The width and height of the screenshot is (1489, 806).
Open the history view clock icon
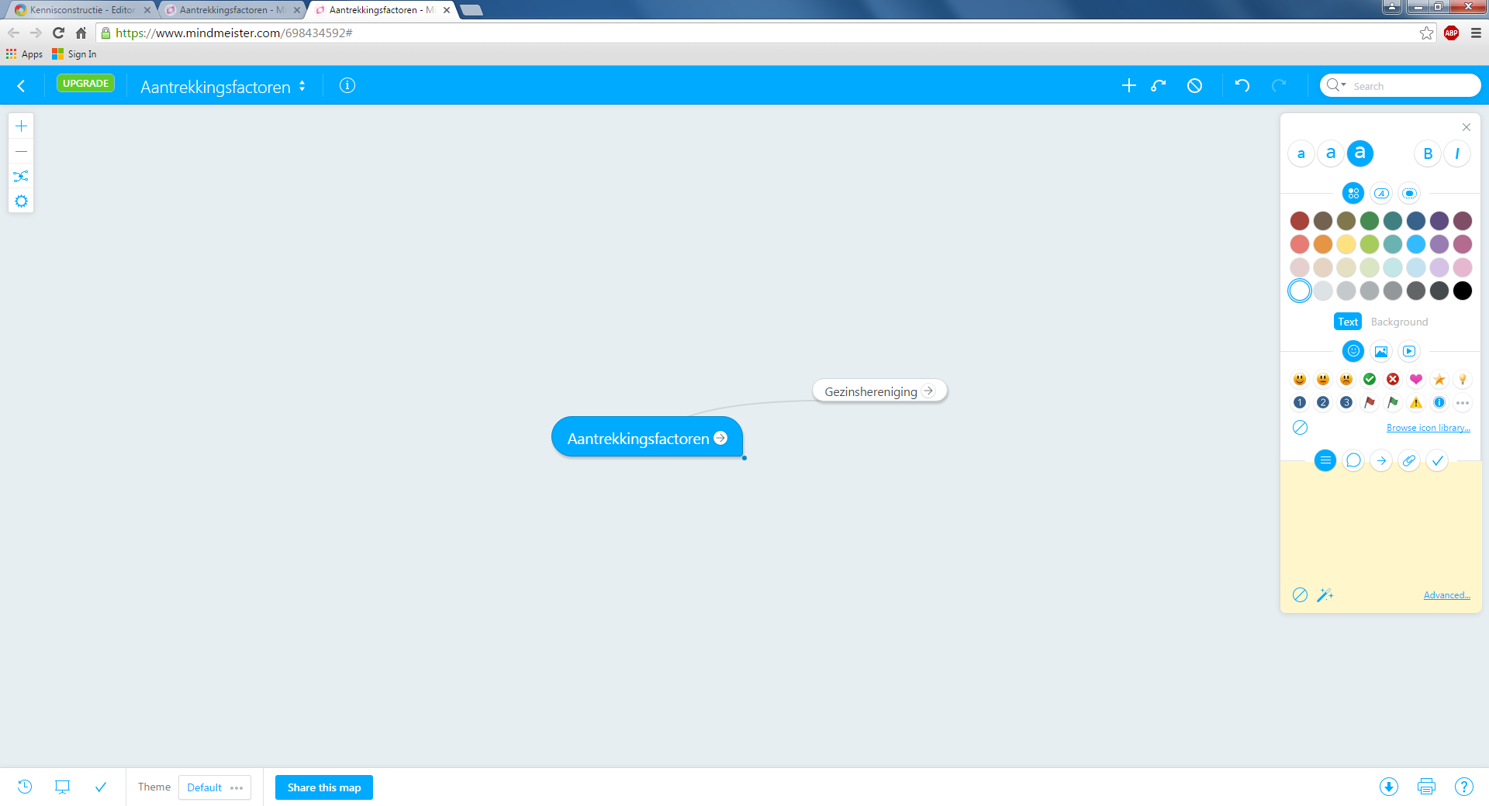(x=25, y=787)
